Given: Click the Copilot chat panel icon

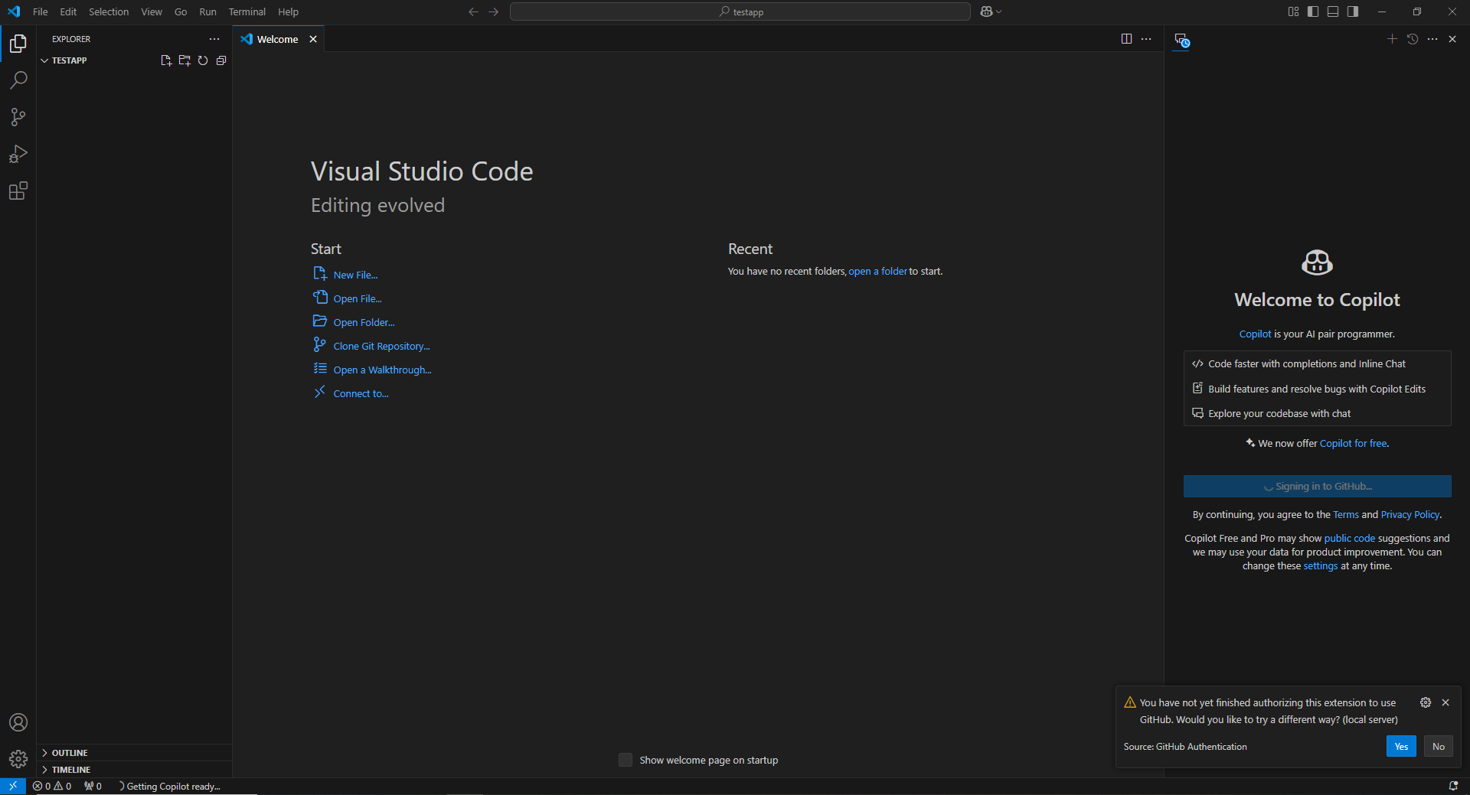Looking at the screenshot, I should point(1182,40).
